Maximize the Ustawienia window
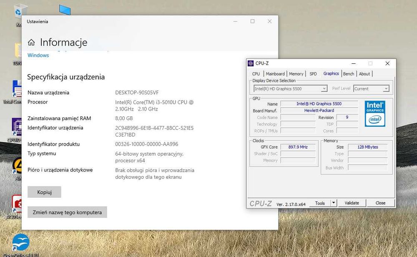Image resolution: width=417 pixels, height=257 pixels. coord(252,21)
